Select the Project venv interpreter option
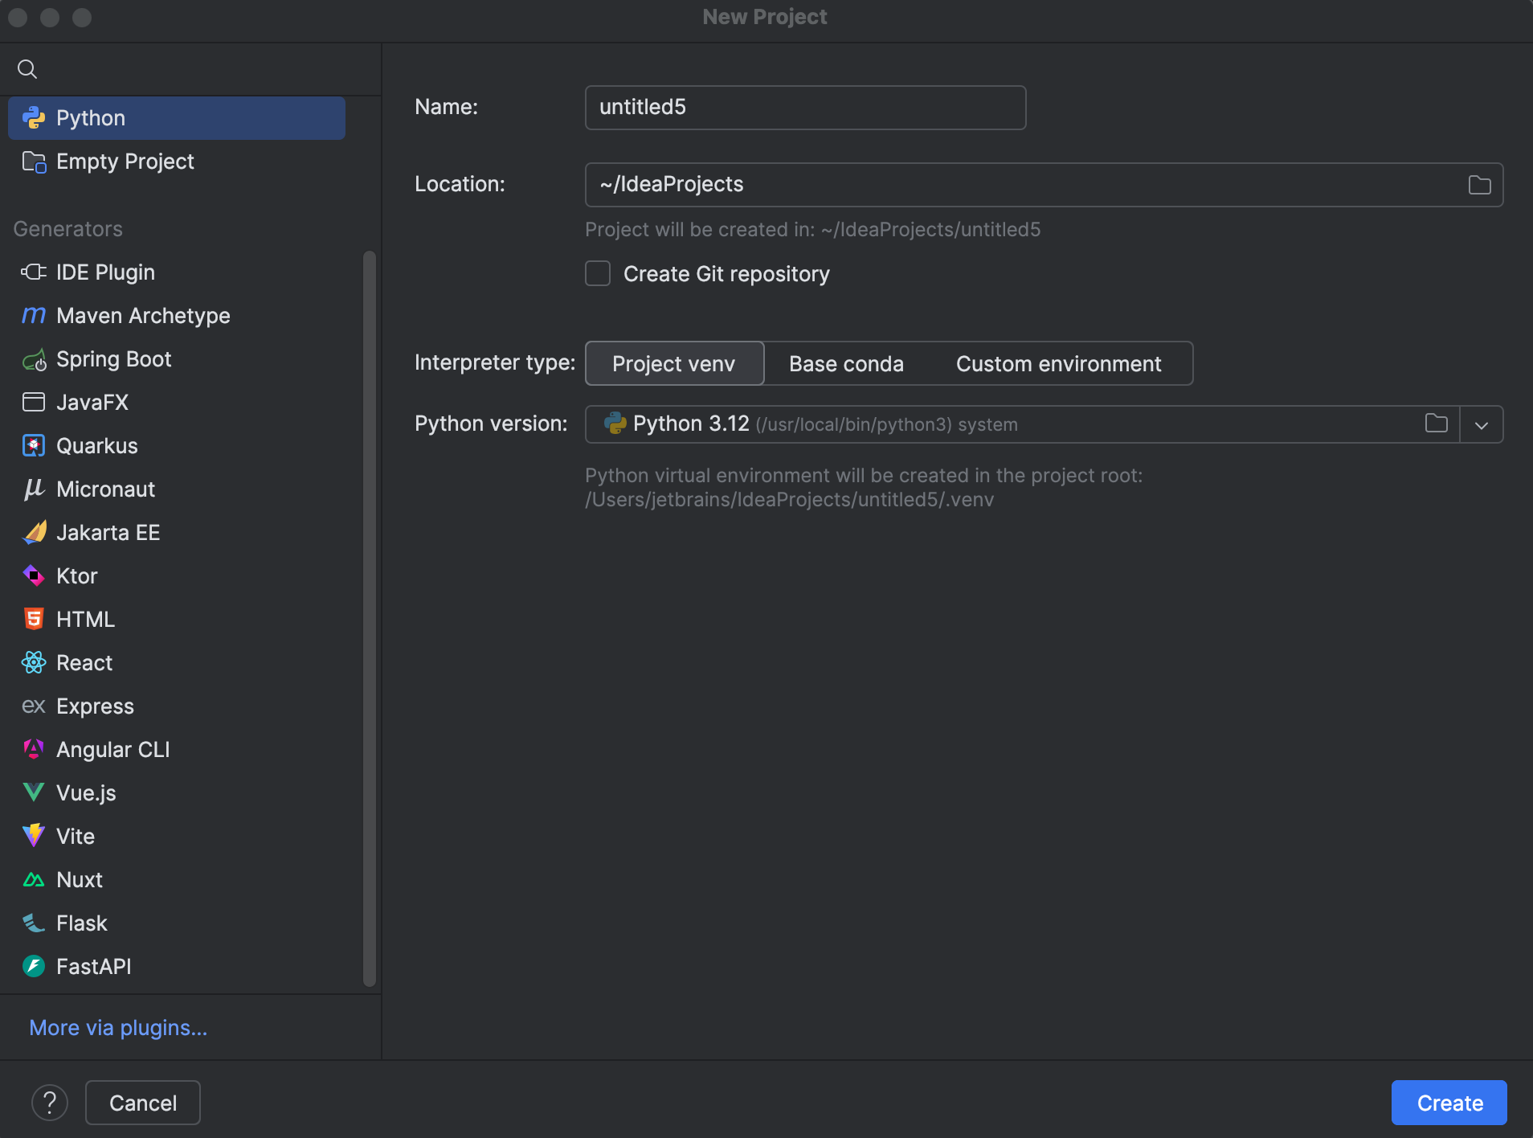Viewport: 1533px width, 1138px height. pos(673,363)
